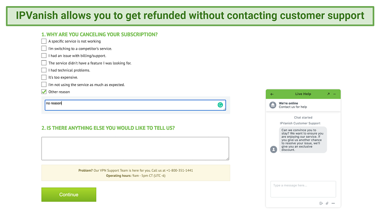Click the green Continue button

[69, 195]
